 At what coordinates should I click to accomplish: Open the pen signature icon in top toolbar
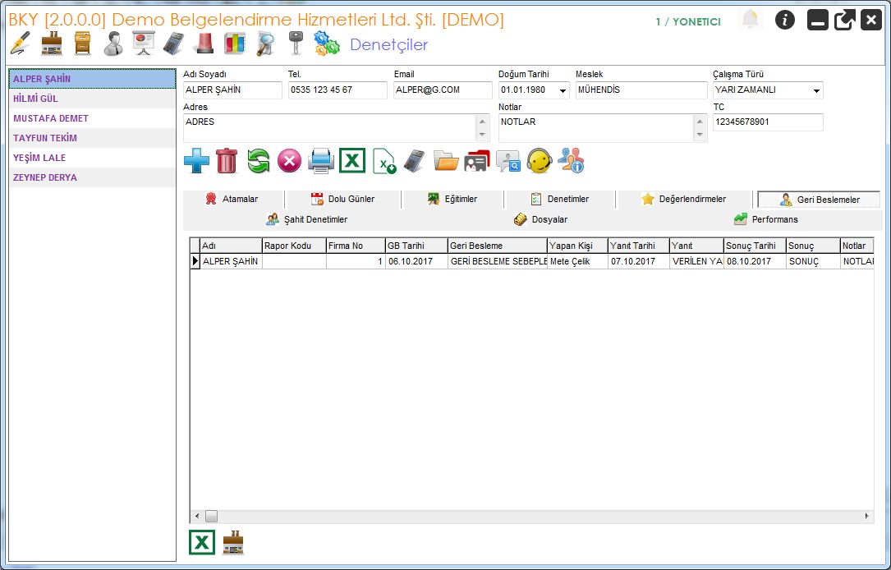tap(20, 44)
